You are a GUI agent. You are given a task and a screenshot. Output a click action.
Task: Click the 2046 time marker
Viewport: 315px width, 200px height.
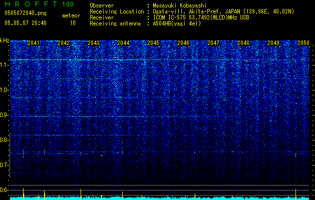183,43
